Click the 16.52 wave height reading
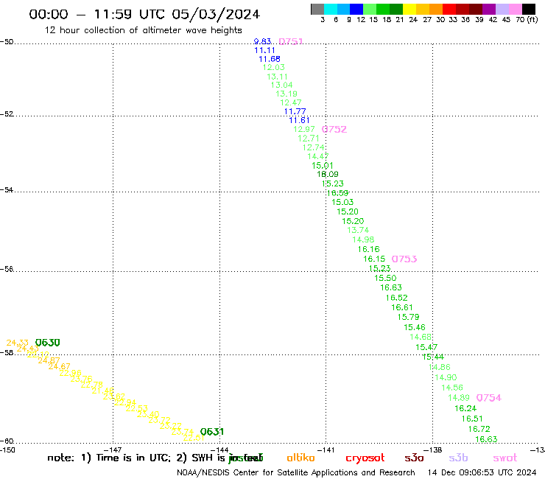The width and height of the screenshot is (545, 479). (x=396, y=298)
